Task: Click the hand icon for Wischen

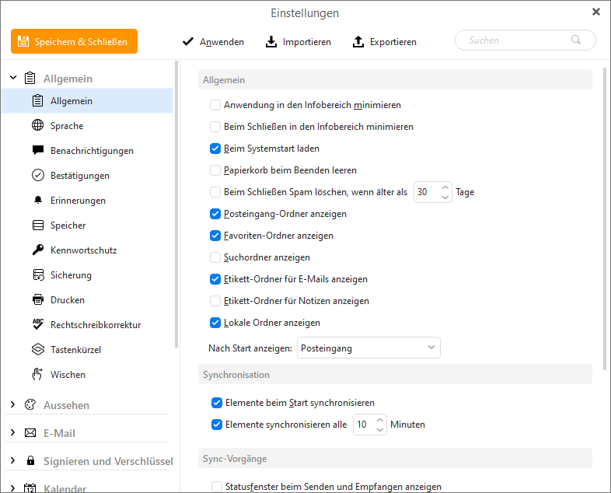Action: (37, 374)
